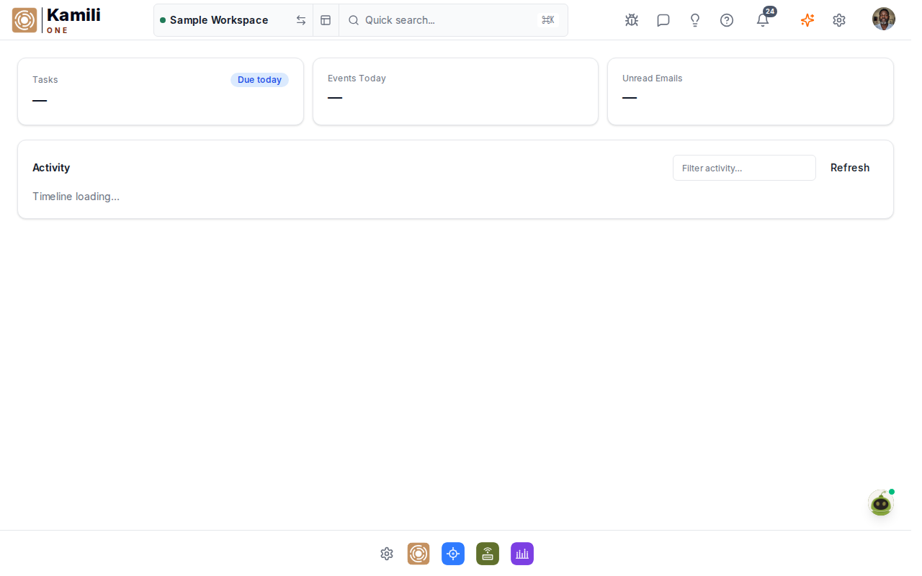
Task: Open the help question mark icon
Action: coord(727,20)
